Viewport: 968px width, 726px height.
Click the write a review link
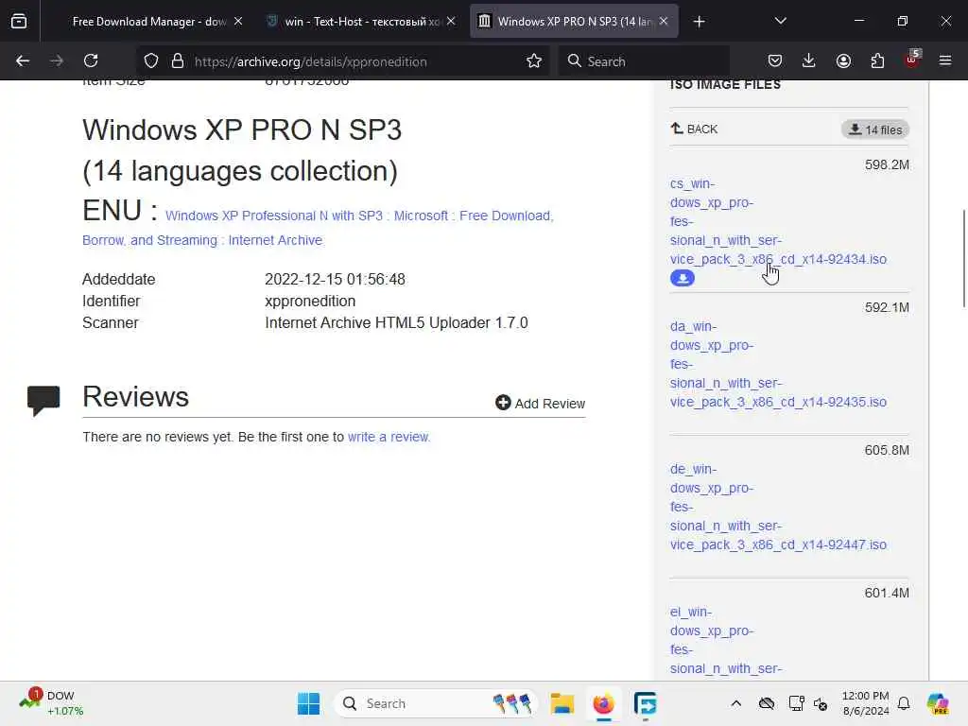(x=389, y=437)
